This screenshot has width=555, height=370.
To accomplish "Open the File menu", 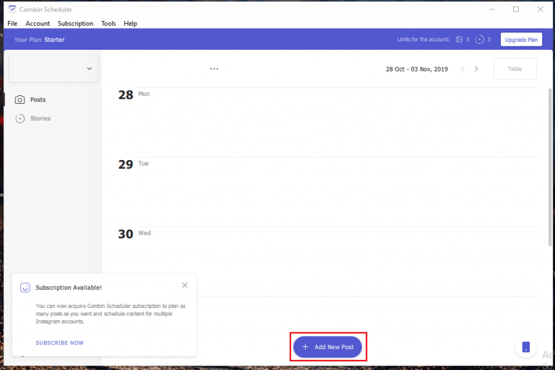I will [12, 24].
